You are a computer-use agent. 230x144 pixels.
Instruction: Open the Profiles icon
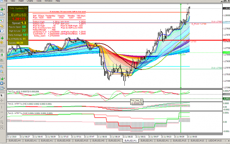coord(1,14)
